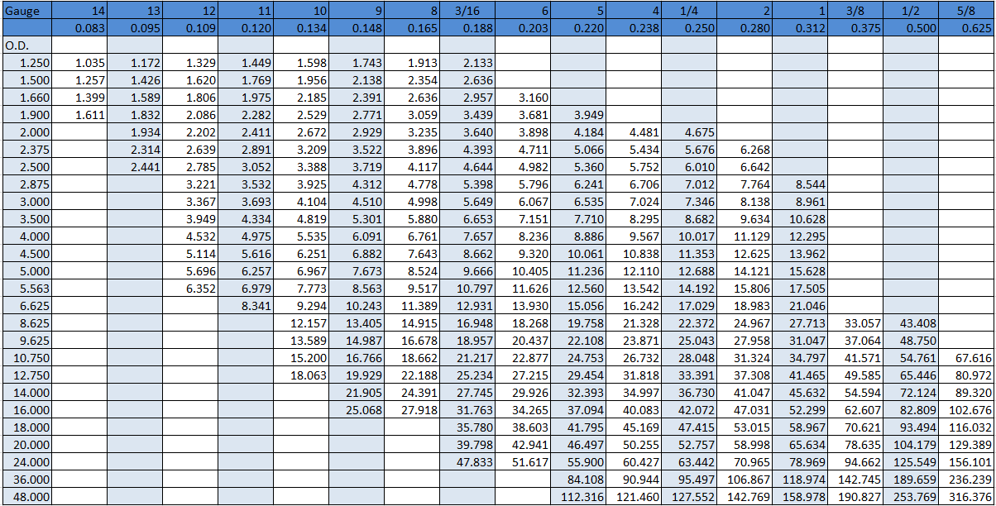Screen dimensions: 996x506
Task: Select the 0.083 thickness cell
Action: click(x=79, y=28)
